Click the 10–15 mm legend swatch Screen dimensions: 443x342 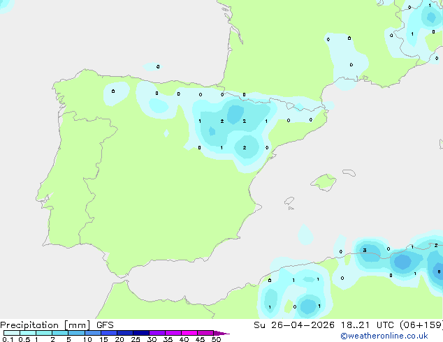pos(92,333)
